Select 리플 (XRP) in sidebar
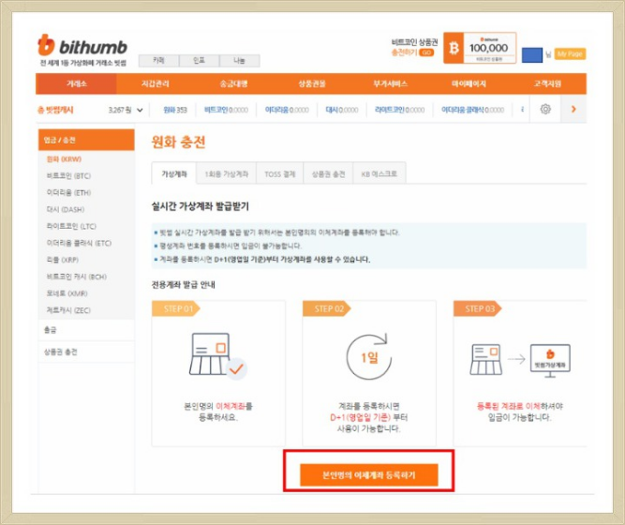 [63, 260]
